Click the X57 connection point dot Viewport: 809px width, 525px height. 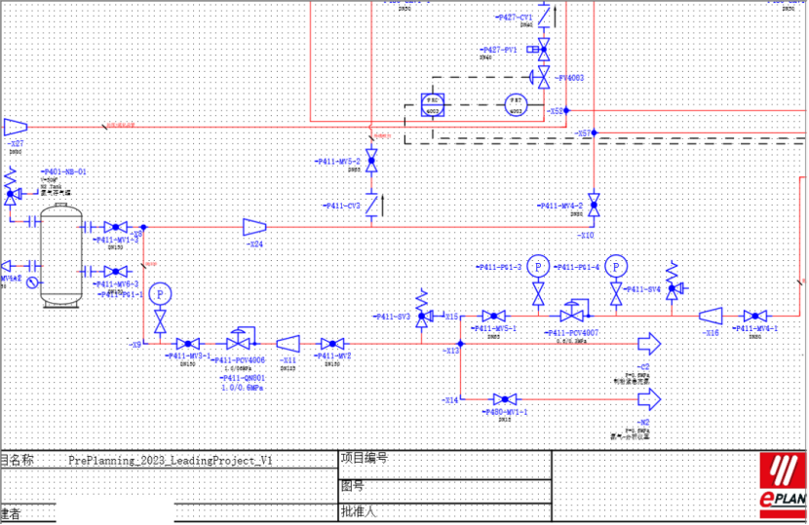[x=594, y=132]
